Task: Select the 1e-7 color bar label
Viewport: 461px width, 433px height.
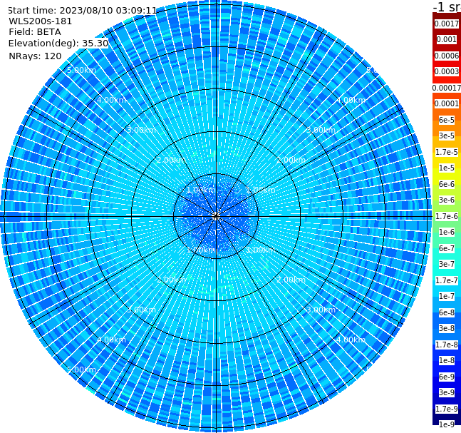Action: [447, 296]
